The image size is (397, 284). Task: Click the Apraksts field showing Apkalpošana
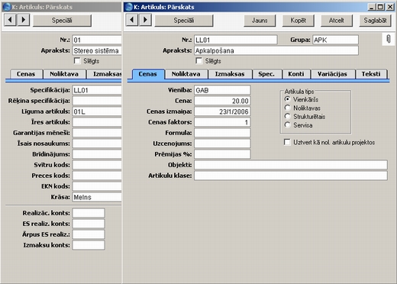point(276,50)
